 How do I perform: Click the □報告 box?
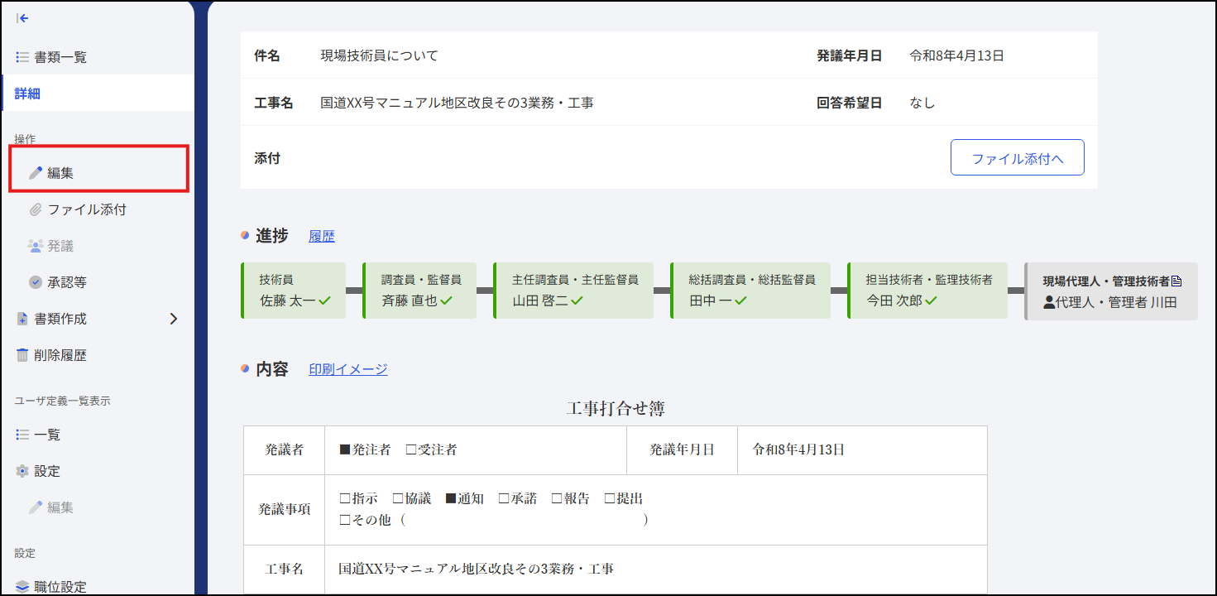pyautogui.click(x=557, y=498)
